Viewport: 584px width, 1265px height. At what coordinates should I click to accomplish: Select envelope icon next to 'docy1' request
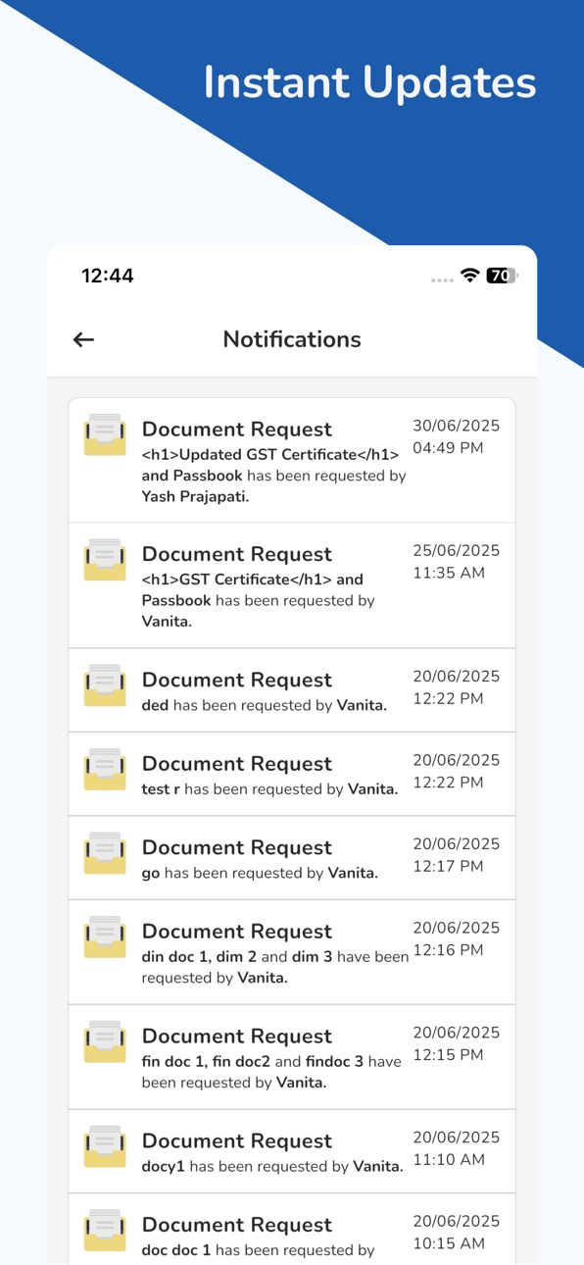pyautogui.click(x=105, y=1146)
